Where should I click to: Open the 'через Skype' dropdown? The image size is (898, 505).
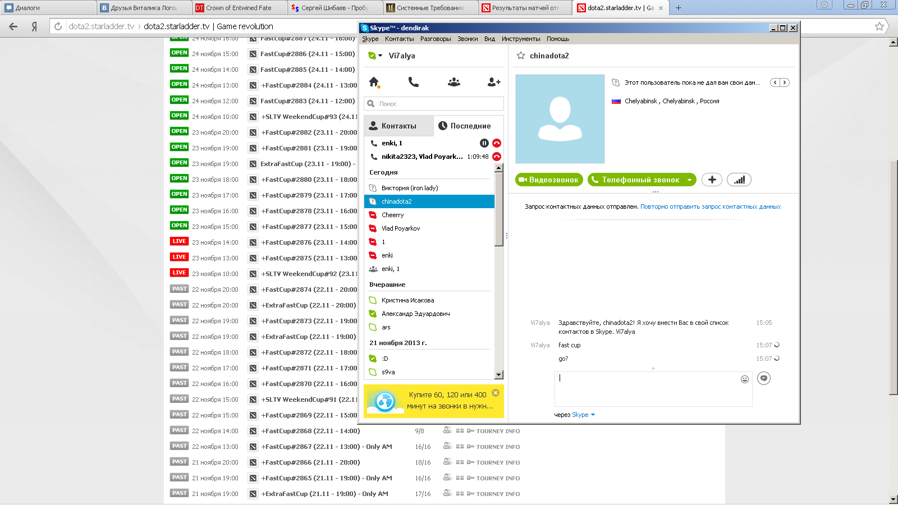coord(583,415)
